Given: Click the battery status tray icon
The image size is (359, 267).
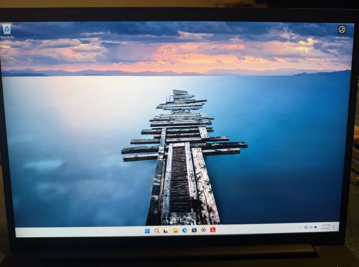Looking at the screenshot, I should pyautogui.click(x=316, y=227).
